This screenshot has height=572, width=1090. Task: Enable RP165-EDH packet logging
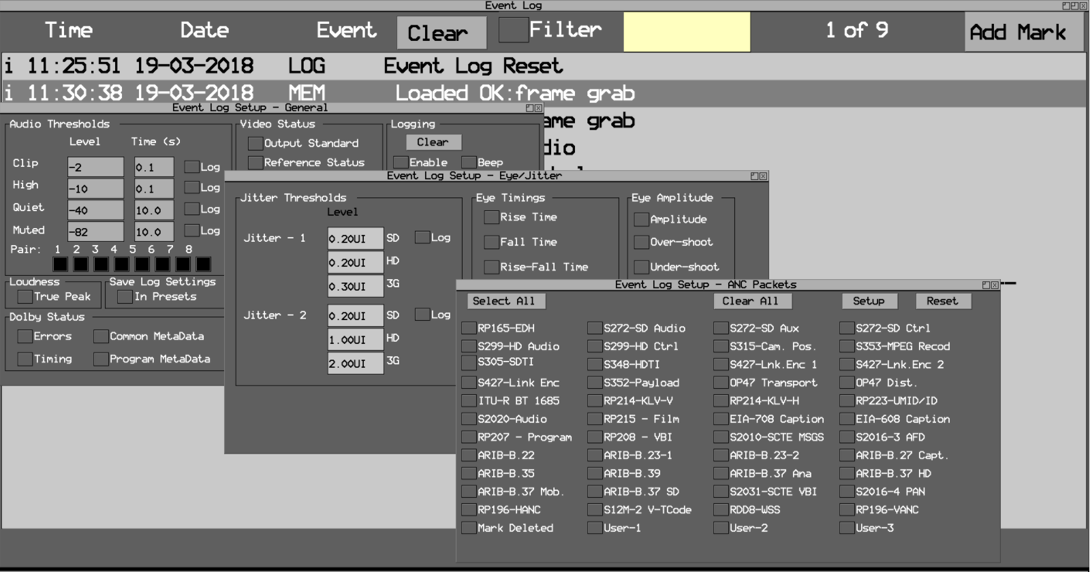tap(469, 328)
